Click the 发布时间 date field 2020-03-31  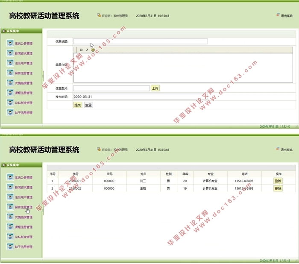click(141, 97)
